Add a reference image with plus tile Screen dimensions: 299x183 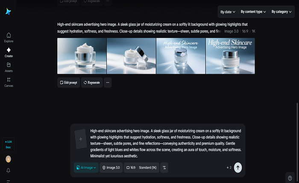point(81,139)
